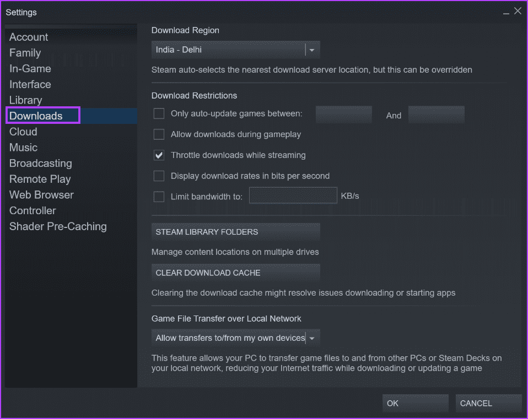
Task: Click the Download Region dropdown arrow
Action: [x=312, y=50]
